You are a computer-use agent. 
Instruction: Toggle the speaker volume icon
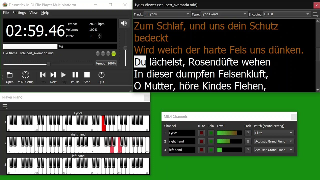(x=124, y=23)
